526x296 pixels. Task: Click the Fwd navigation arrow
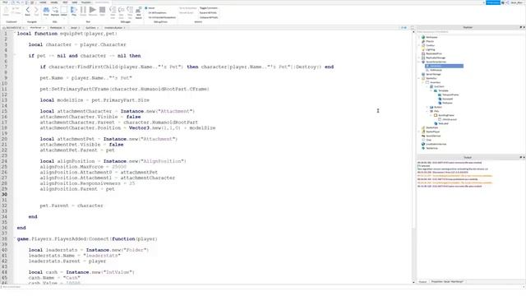(36, 11)
